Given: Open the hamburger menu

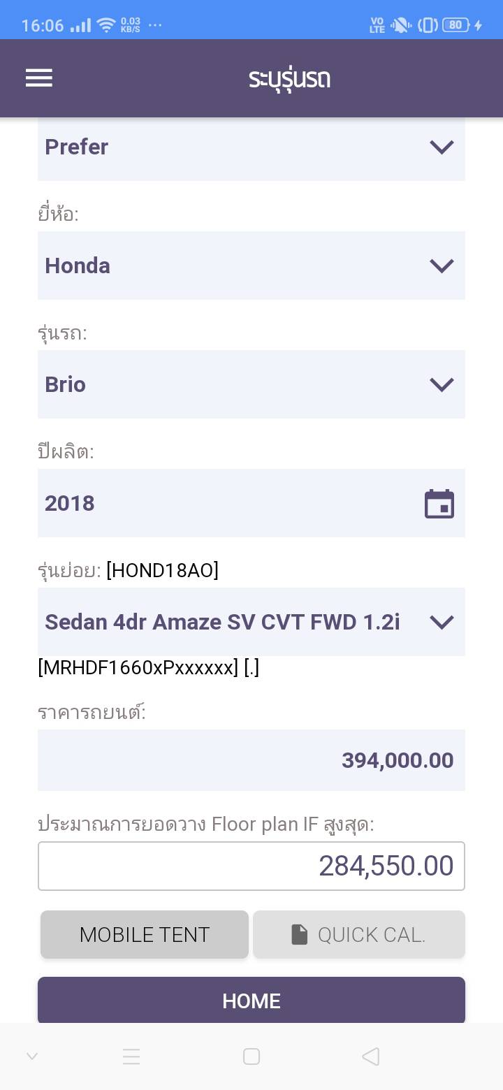Looking at the screenshot, I should coord(39,78).
